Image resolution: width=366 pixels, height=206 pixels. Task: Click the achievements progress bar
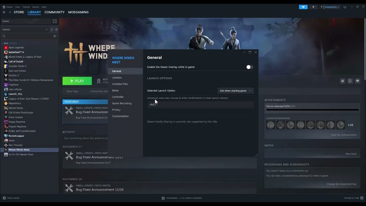tap(312, 109)
